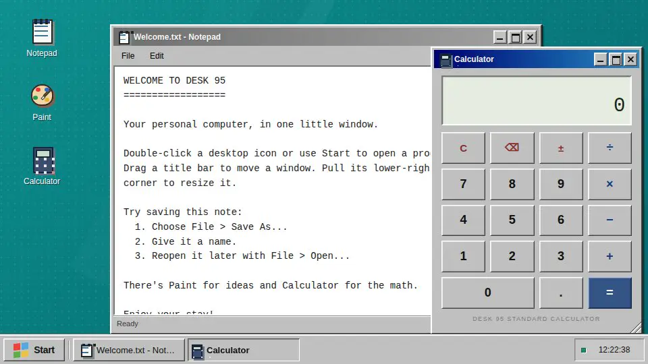Viewport: 648px width, 364px height.
Task: Tap digit 2 on Calculator
Action: click(512, 256)
